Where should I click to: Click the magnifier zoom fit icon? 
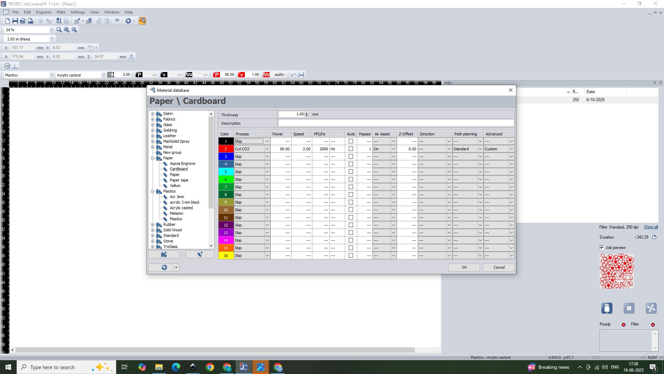click(59, 30)
